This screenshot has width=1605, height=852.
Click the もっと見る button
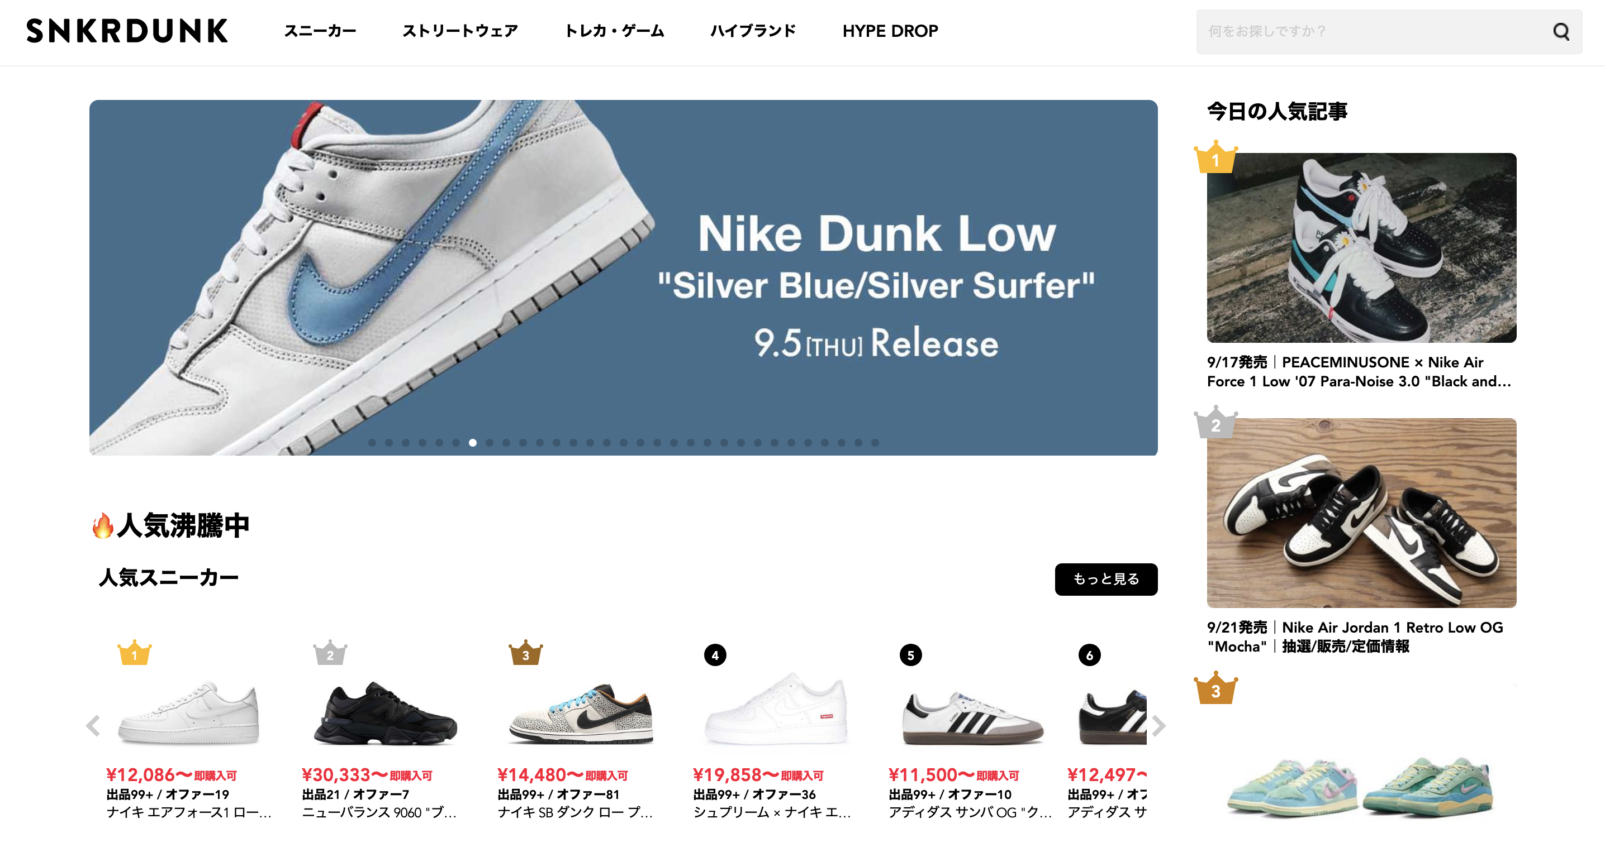[x=1106, y=579]
